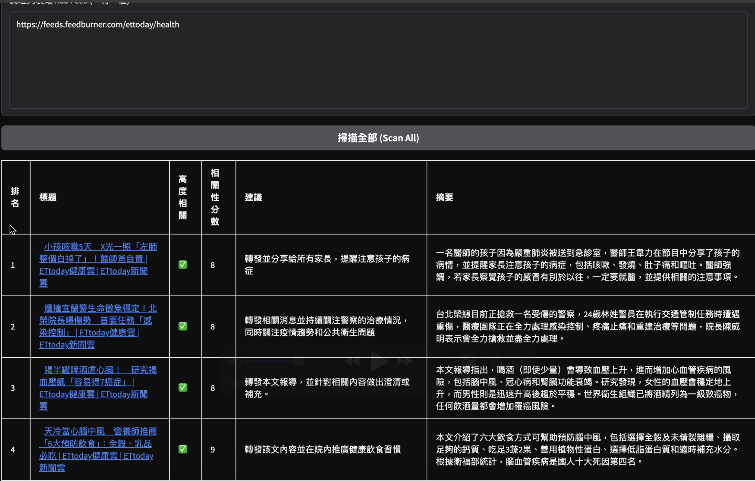
Task: Click the faint speaker volume icon
Action: (x=236, y=361)
